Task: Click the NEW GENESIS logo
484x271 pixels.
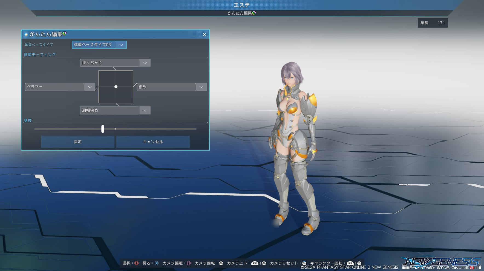Action: click(x=441, y=263)
